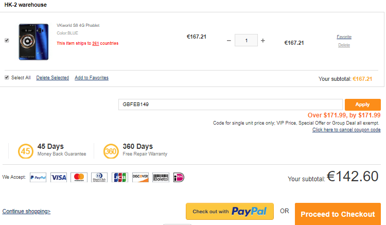This screenshot has height=225, width=386.
Task: Click the Boleto payment icon
Action: click(x=161, y=177)
